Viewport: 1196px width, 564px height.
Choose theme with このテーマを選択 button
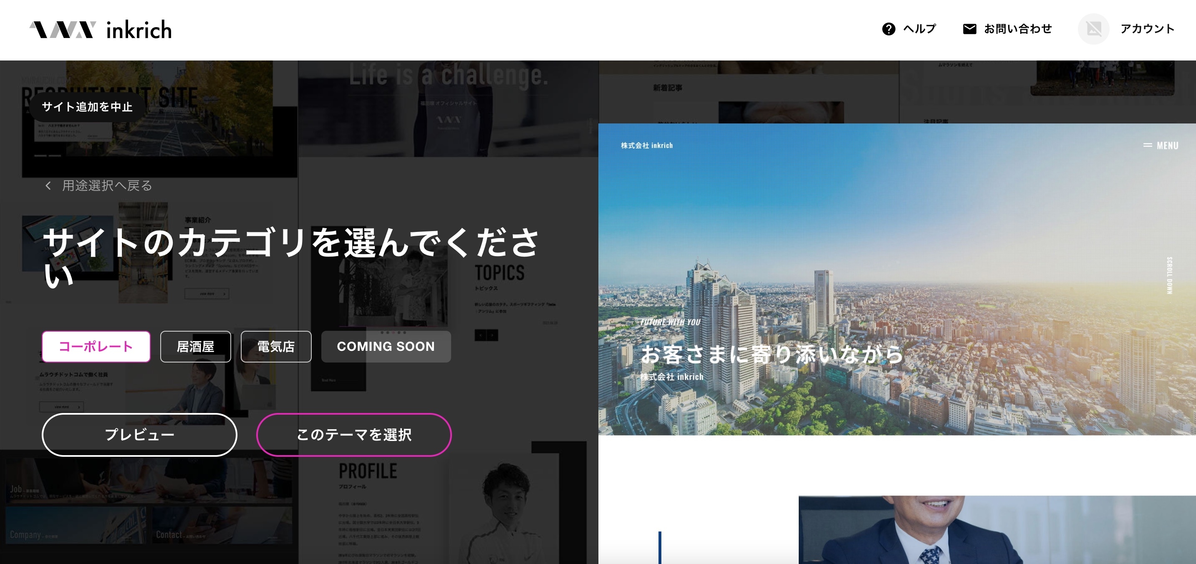354,435
